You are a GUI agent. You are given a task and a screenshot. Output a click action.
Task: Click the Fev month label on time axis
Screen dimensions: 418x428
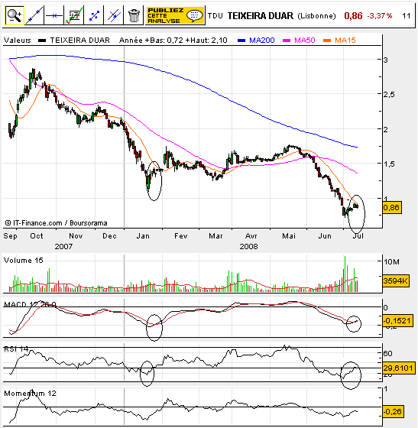tap(181, 236)
